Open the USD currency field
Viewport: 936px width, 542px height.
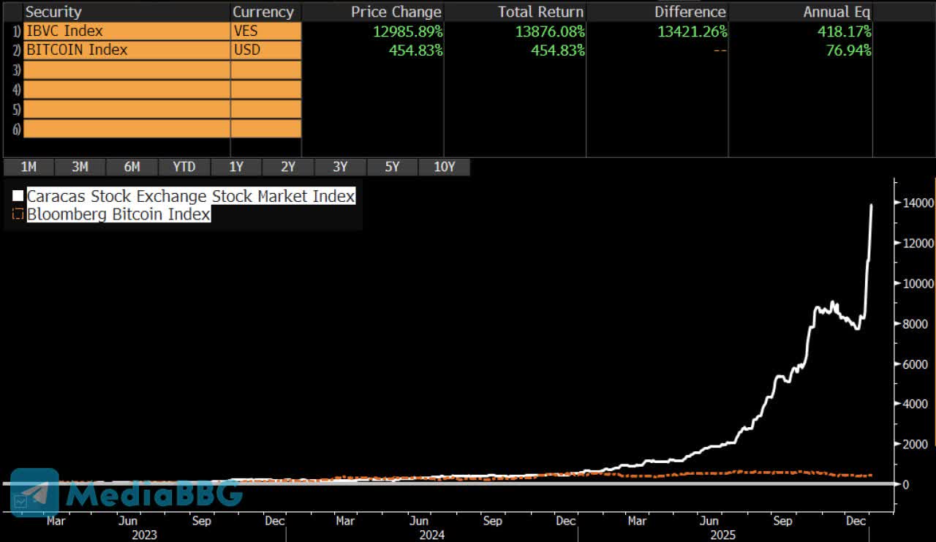pyautogui.click(x=265, y=50)
